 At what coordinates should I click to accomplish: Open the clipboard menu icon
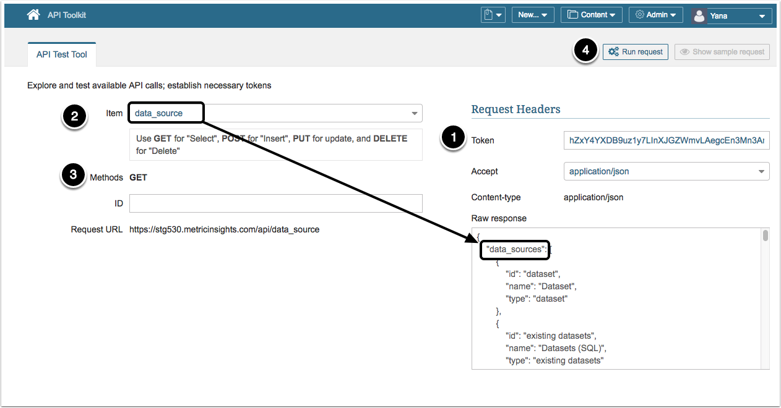[x=489, y=15]
